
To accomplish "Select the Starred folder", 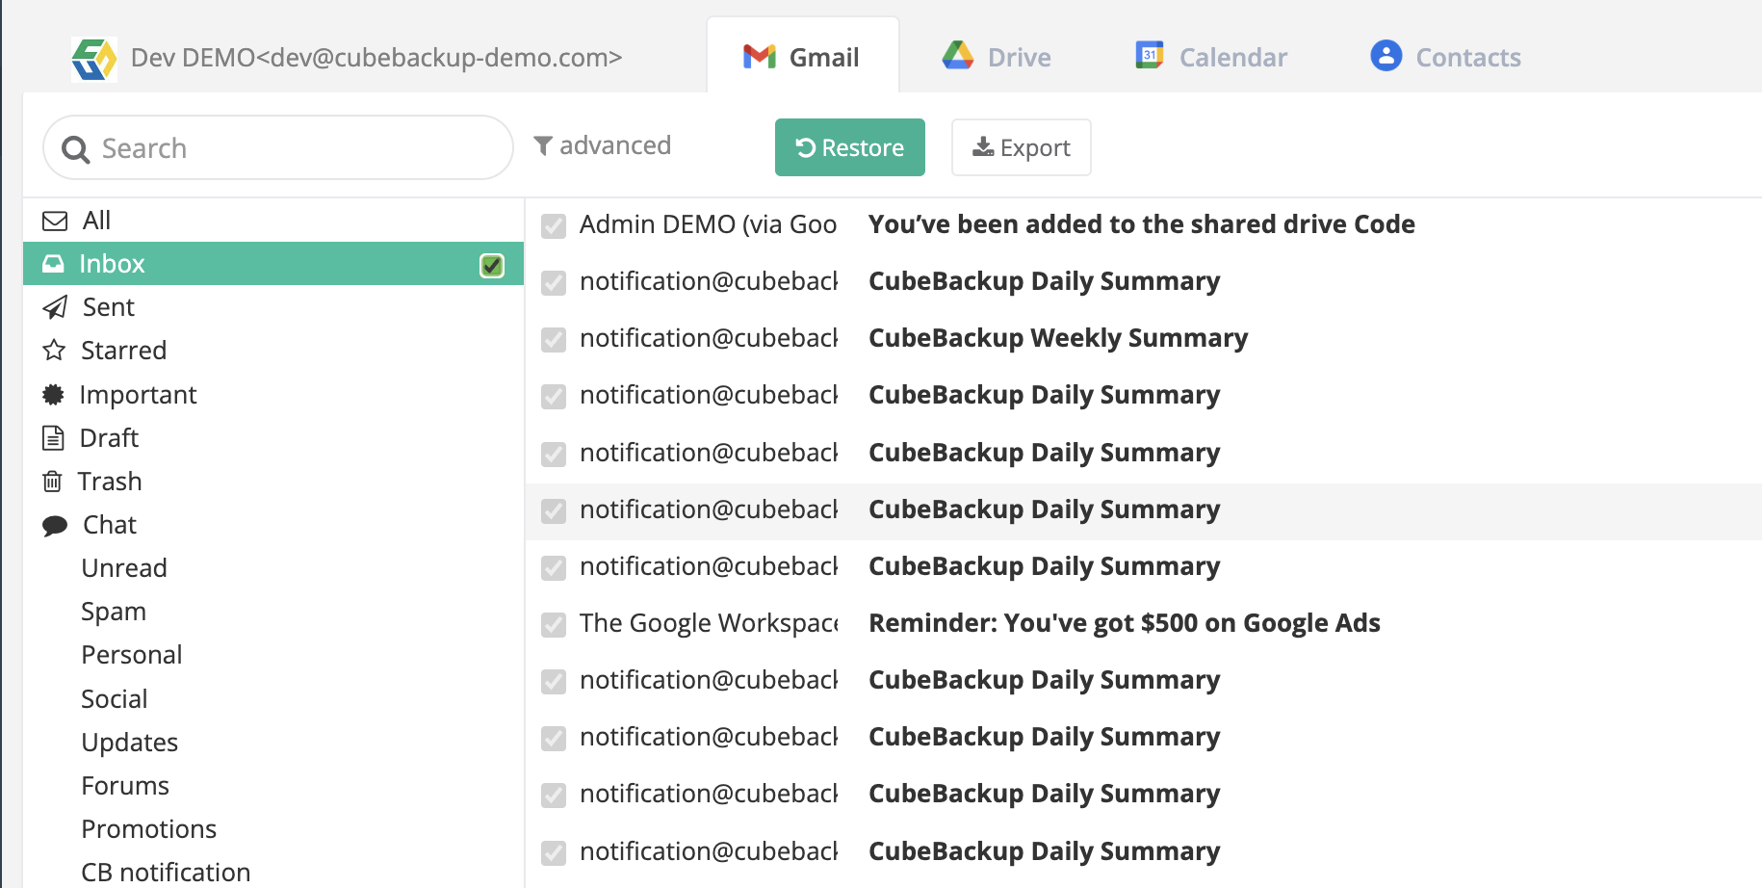I will click(273, 350).
